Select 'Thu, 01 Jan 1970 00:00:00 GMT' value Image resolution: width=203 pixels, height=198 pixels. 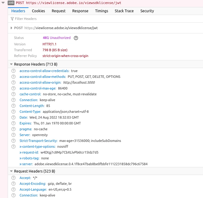[x=57, y=123]
